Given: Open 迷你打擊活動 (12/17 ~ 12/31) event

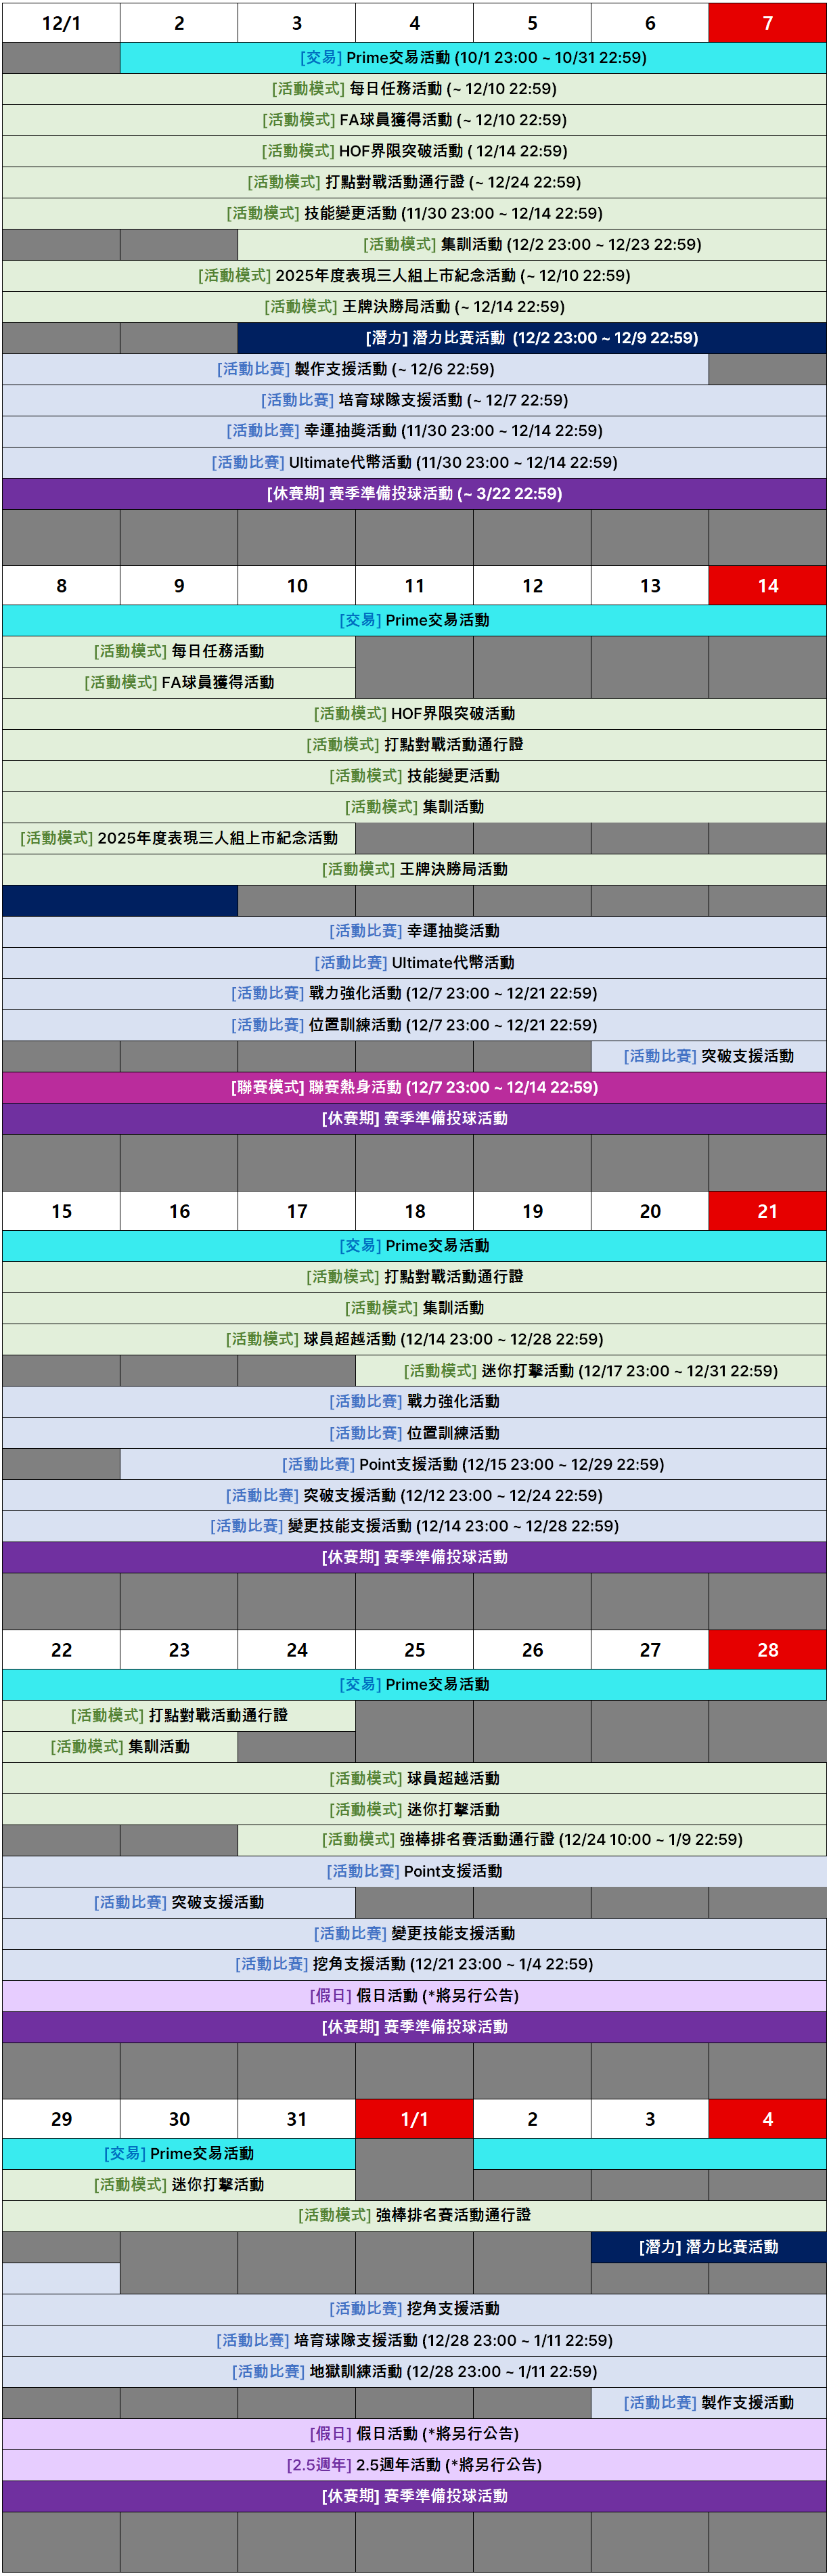Looking at the screenshot, I should pos(590,1371).
